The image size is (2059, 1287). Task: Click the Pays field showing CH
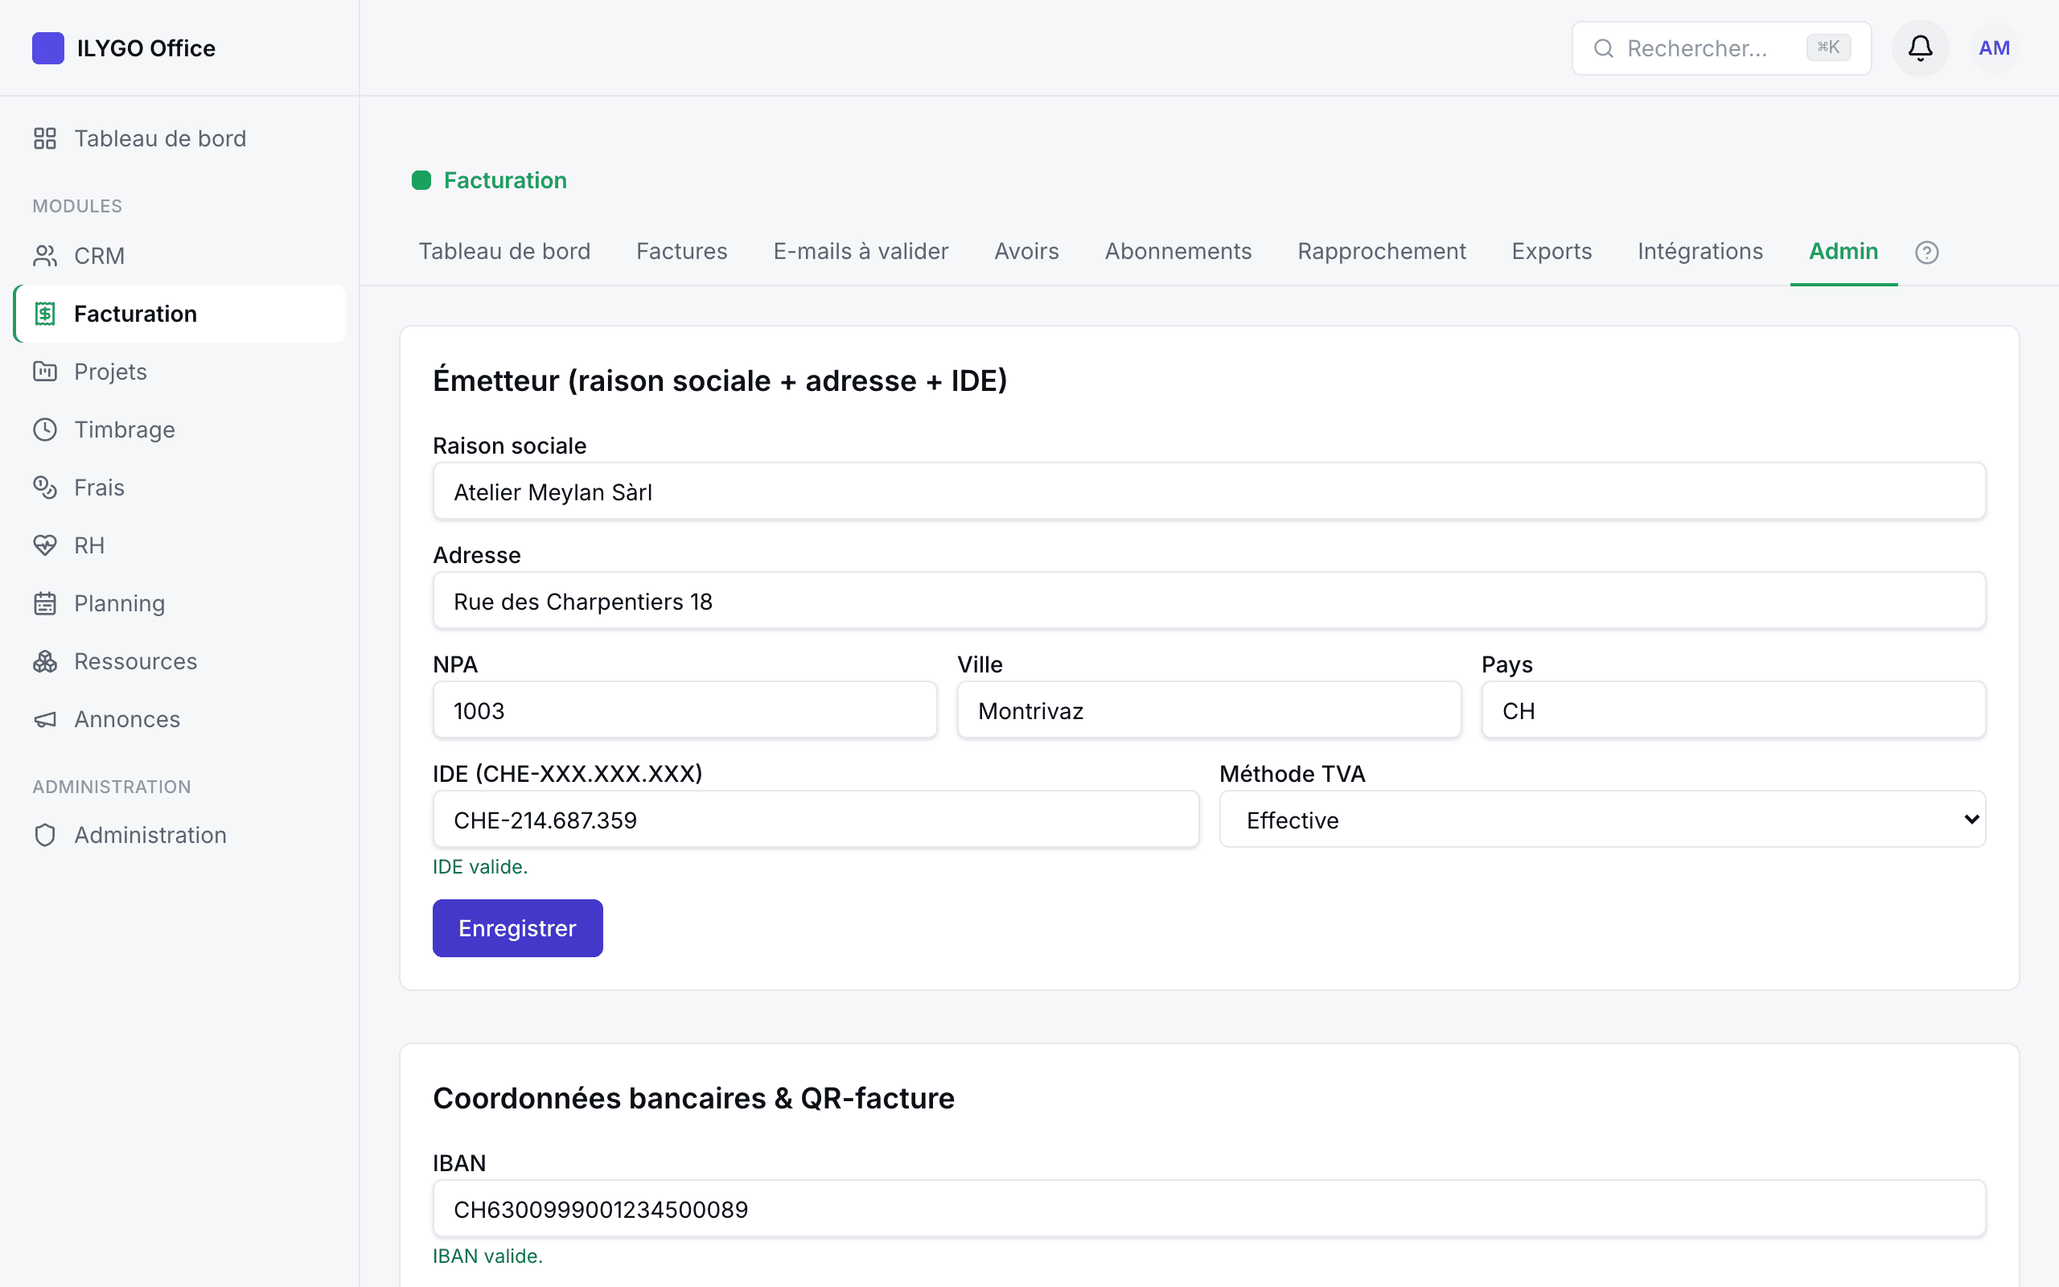[x=1733, y=710]
